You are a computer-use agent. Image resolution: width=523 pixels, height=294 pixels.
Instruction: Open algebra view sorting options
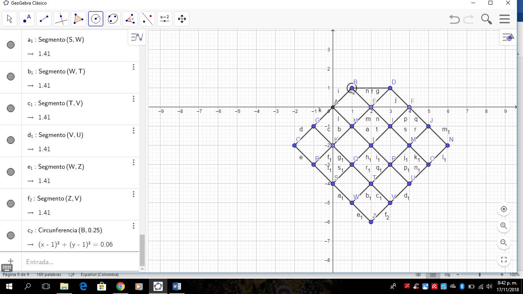[x=137, y=37]
